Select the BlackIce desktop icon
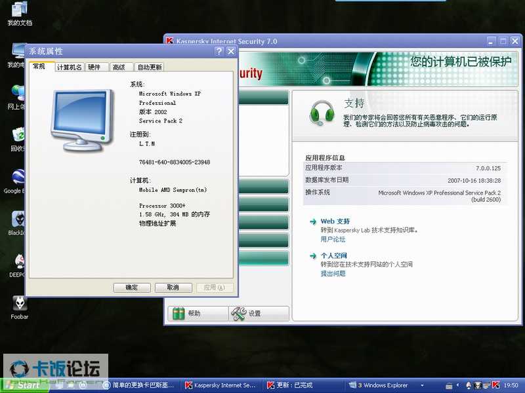Screen dimensions: 525x393 pos(16,223)
